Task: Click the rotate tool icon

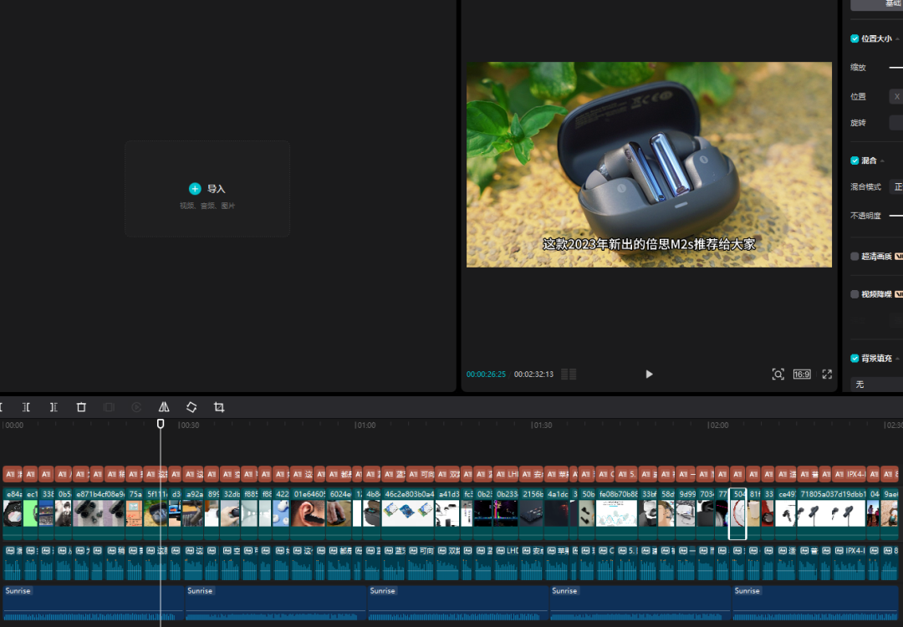Action: (191, 407)
